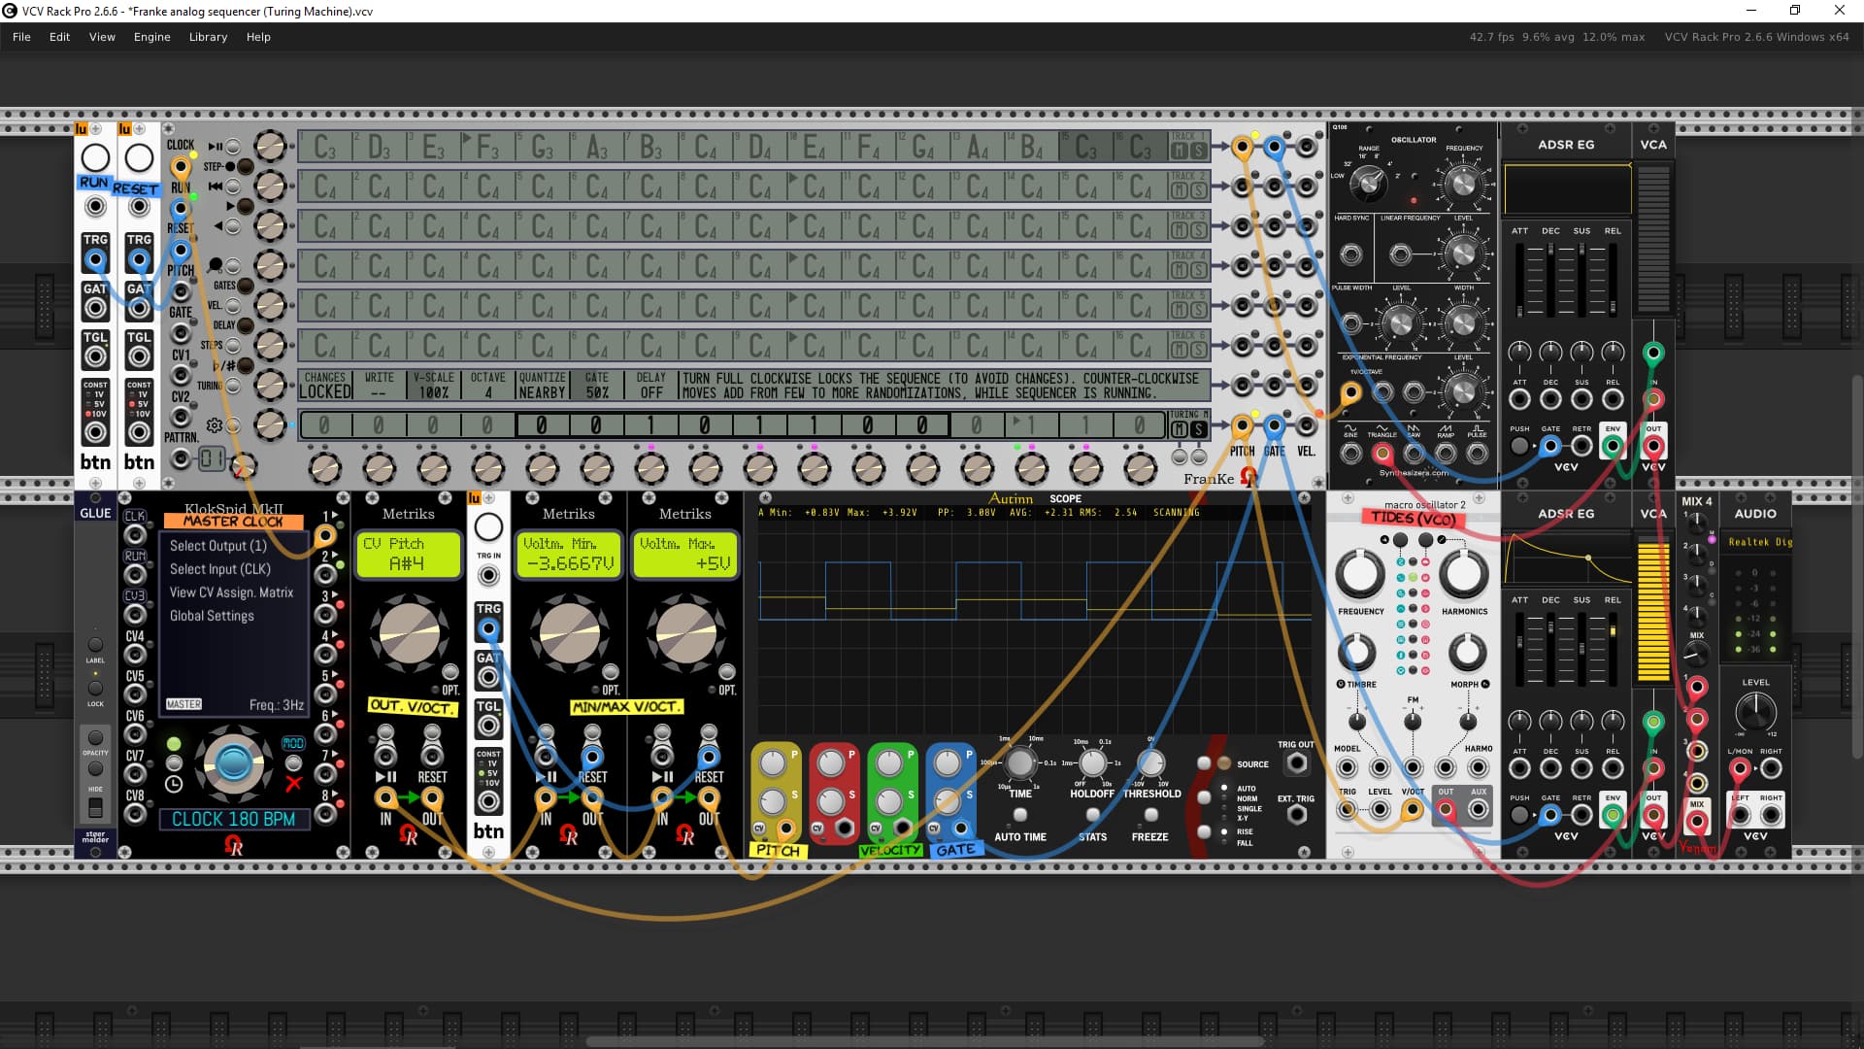Select the triangle waveform output jack

pos(1381,452)
